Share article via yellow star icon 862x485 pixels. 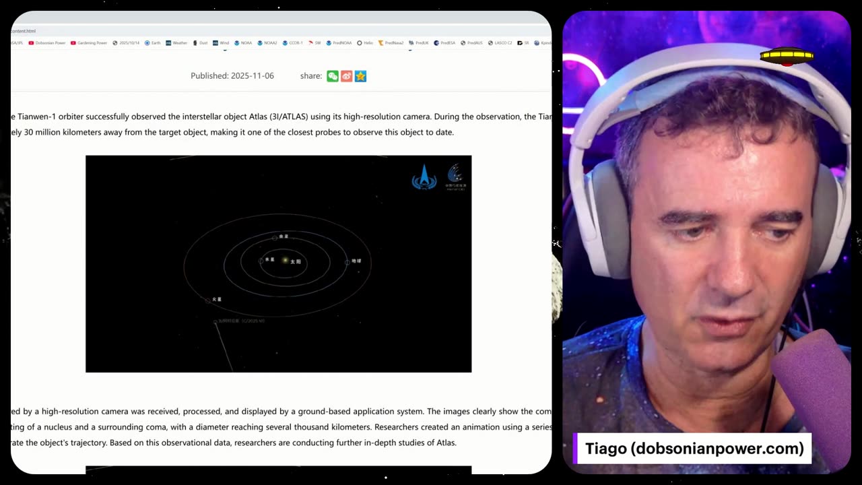pos(360,76)
